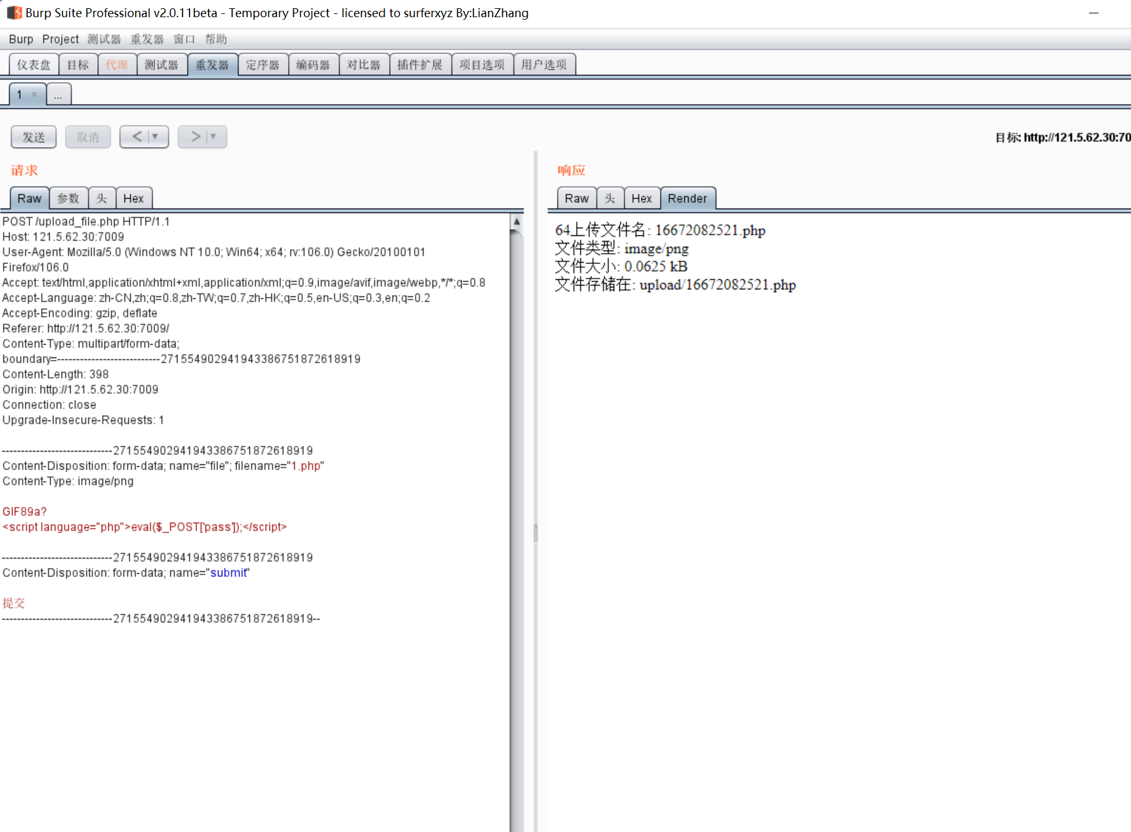Open the Burp menu

[21, 39]
